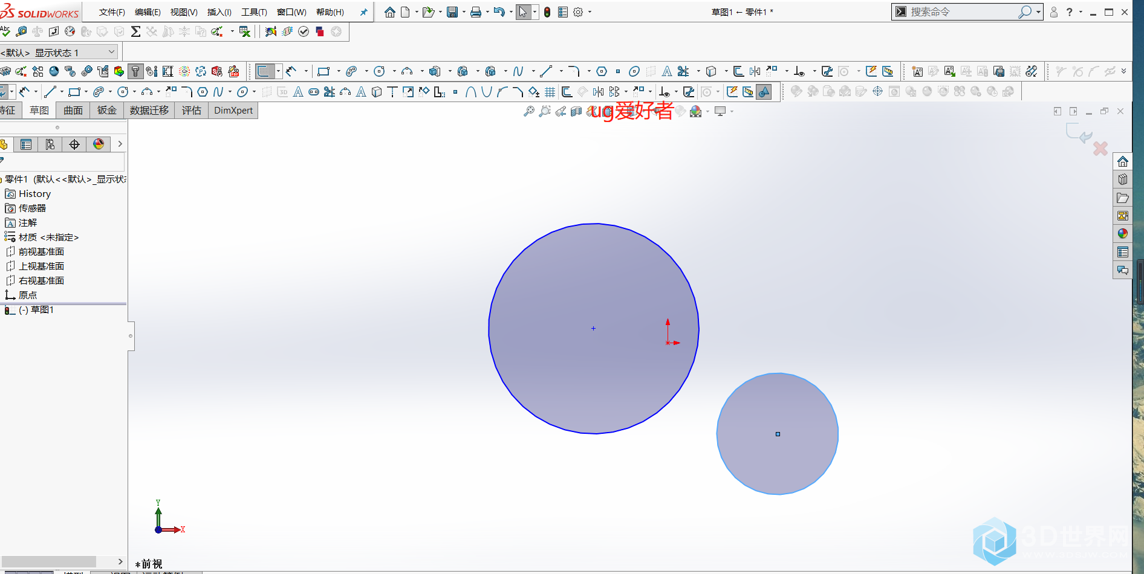
Task: Expand the Circle dropdown arrow in bottom row
Action: click(x=134, y=92)
